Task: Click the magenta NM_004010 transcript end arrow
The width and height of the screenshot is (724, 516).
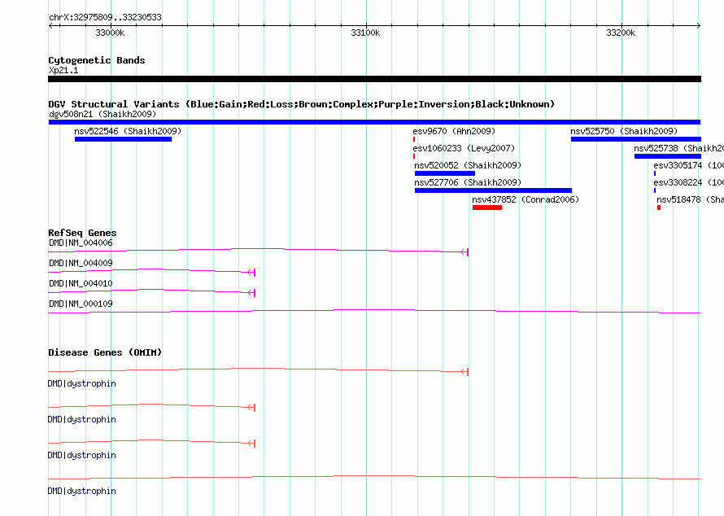Action: point(251,293)
